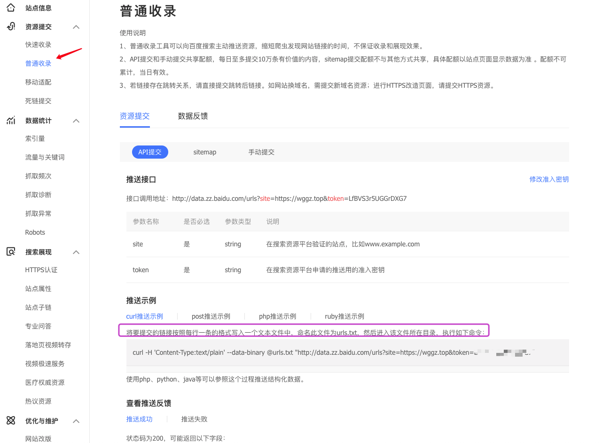Image resolution: width=602 pixels, height=443 pixels.
Task: Click the 使用说明 label
Action: (x=133, y=33)
